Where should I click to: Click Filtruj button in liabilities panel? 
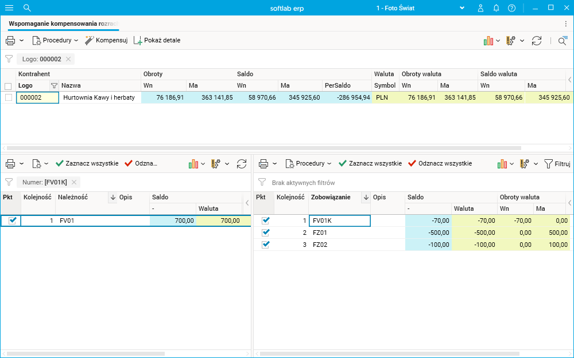(x=557, y=164)
